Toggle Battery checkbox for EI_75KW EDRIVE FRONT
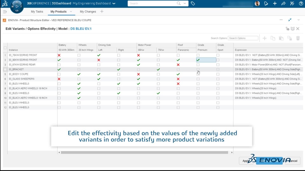The height and width of the screenshot is (171, 305). click(x=59, y=55)
